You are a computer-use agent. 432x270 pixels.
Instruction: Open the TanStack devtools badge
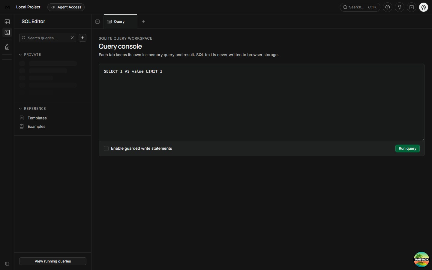pyautogui.click(x=421, y=259)
